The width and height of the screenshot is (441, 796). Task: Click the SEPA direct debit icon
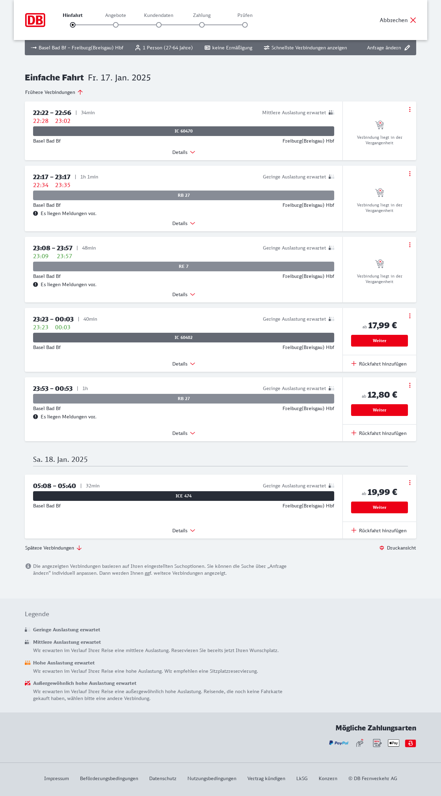(x=377, y=743)
